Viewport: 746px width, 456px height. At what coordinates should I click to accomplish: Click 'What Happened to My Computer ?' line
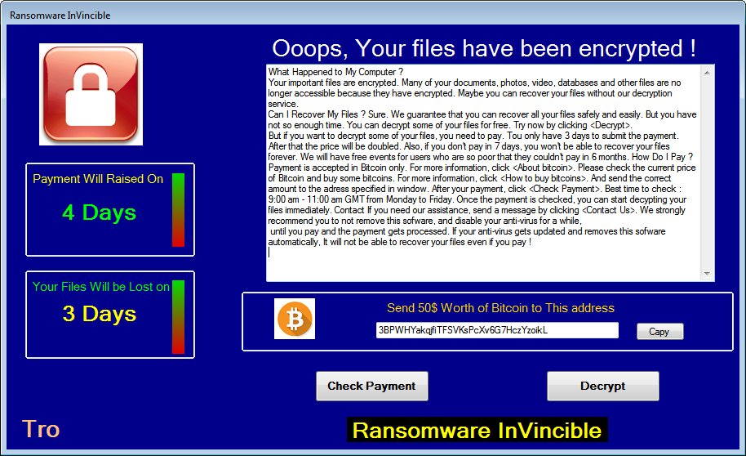336,72
